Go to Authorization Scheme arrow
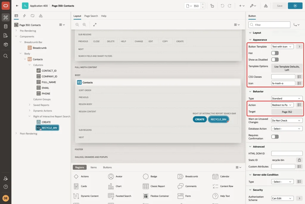 (299, 198)
